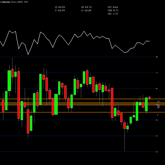Click the small red last candle at the chart's right end
Screen dimensions: 165x165
(x=149, y=98)
